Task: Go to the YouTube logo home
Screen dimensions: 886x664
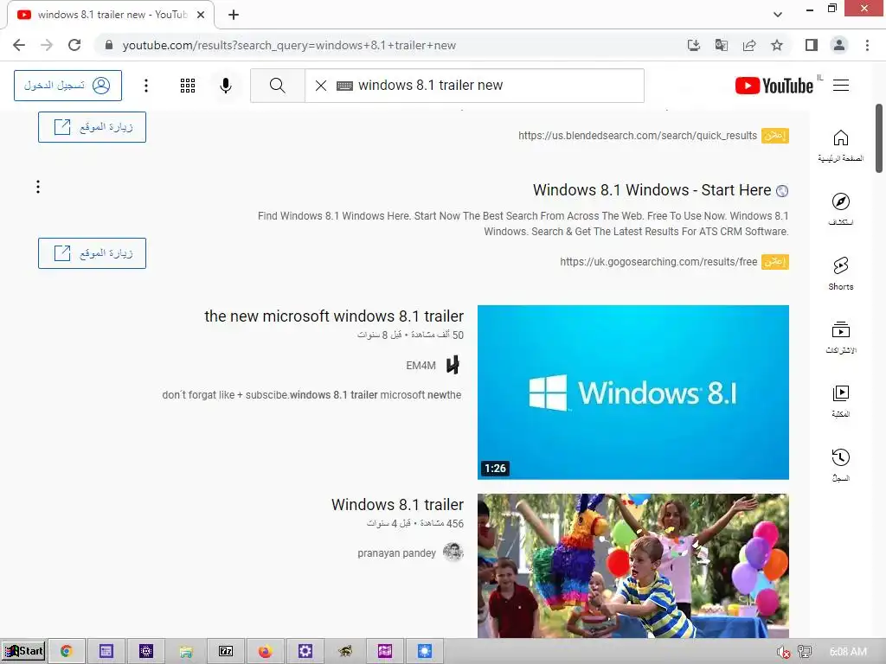Action: (x=774, y=86)
